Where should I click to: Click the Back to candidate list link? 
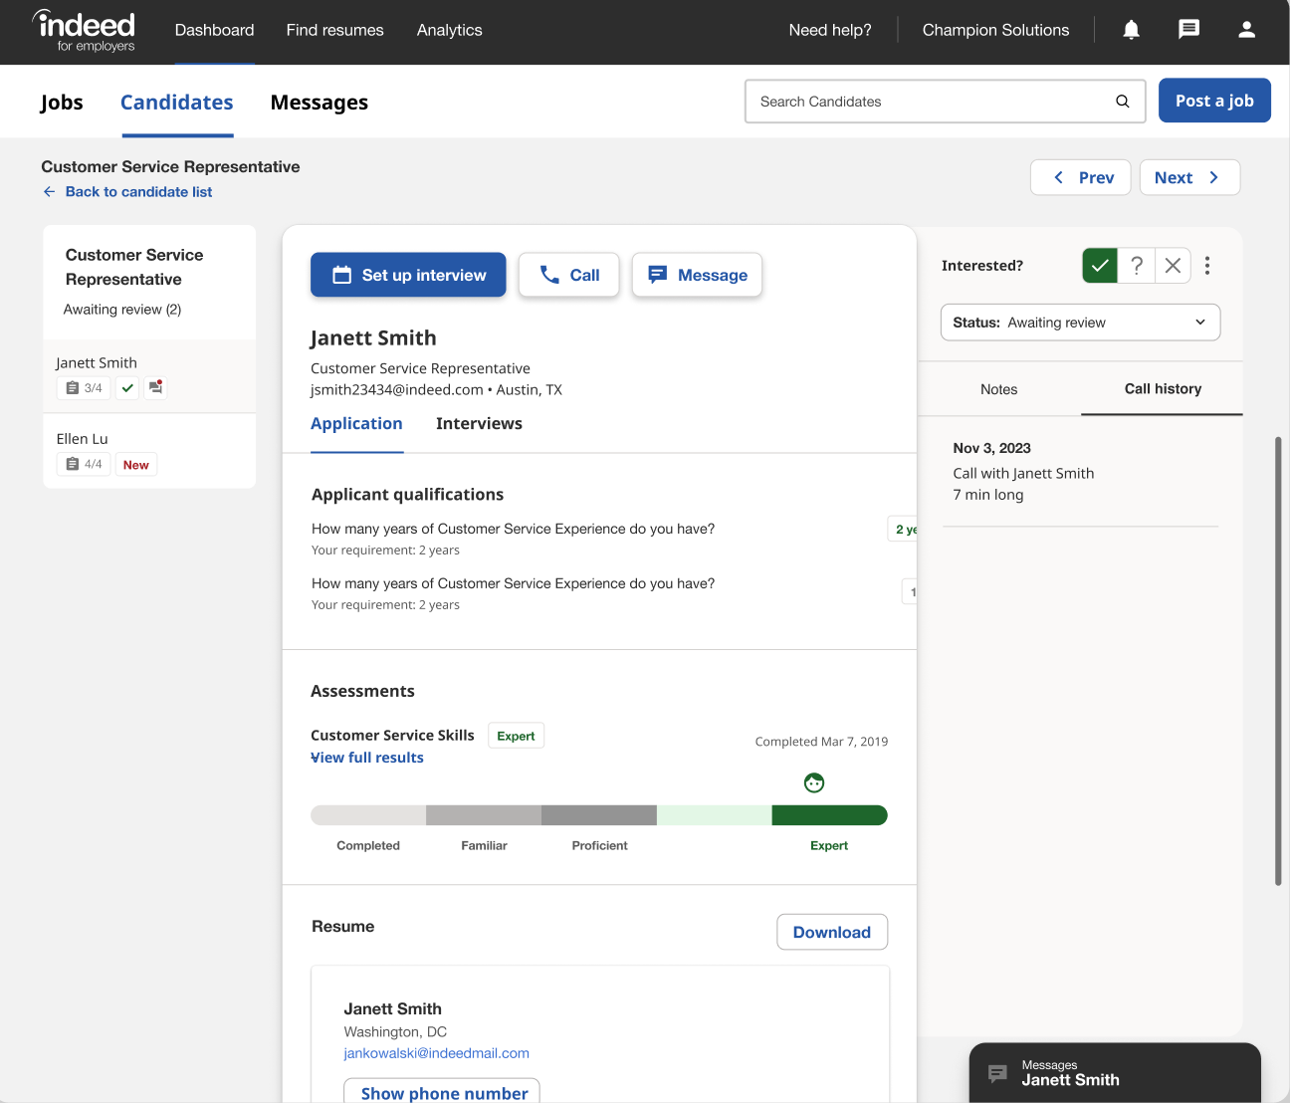tap(138, 192)
